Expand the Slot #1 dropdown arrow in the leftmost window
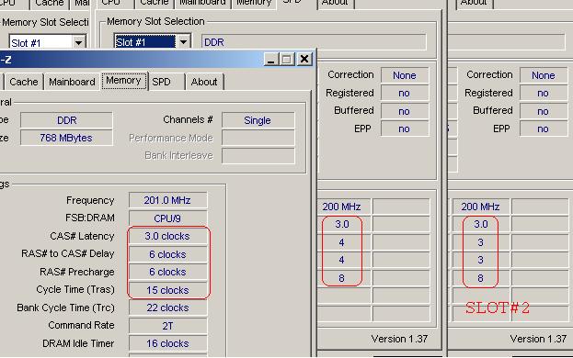This screenshot has height=358, width=573. click(78, 42)
